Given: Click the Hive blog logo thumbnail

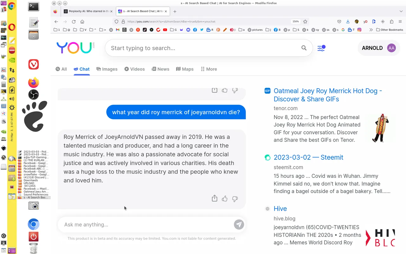Looking at the screenshot, I should click(x=380, y=237).
